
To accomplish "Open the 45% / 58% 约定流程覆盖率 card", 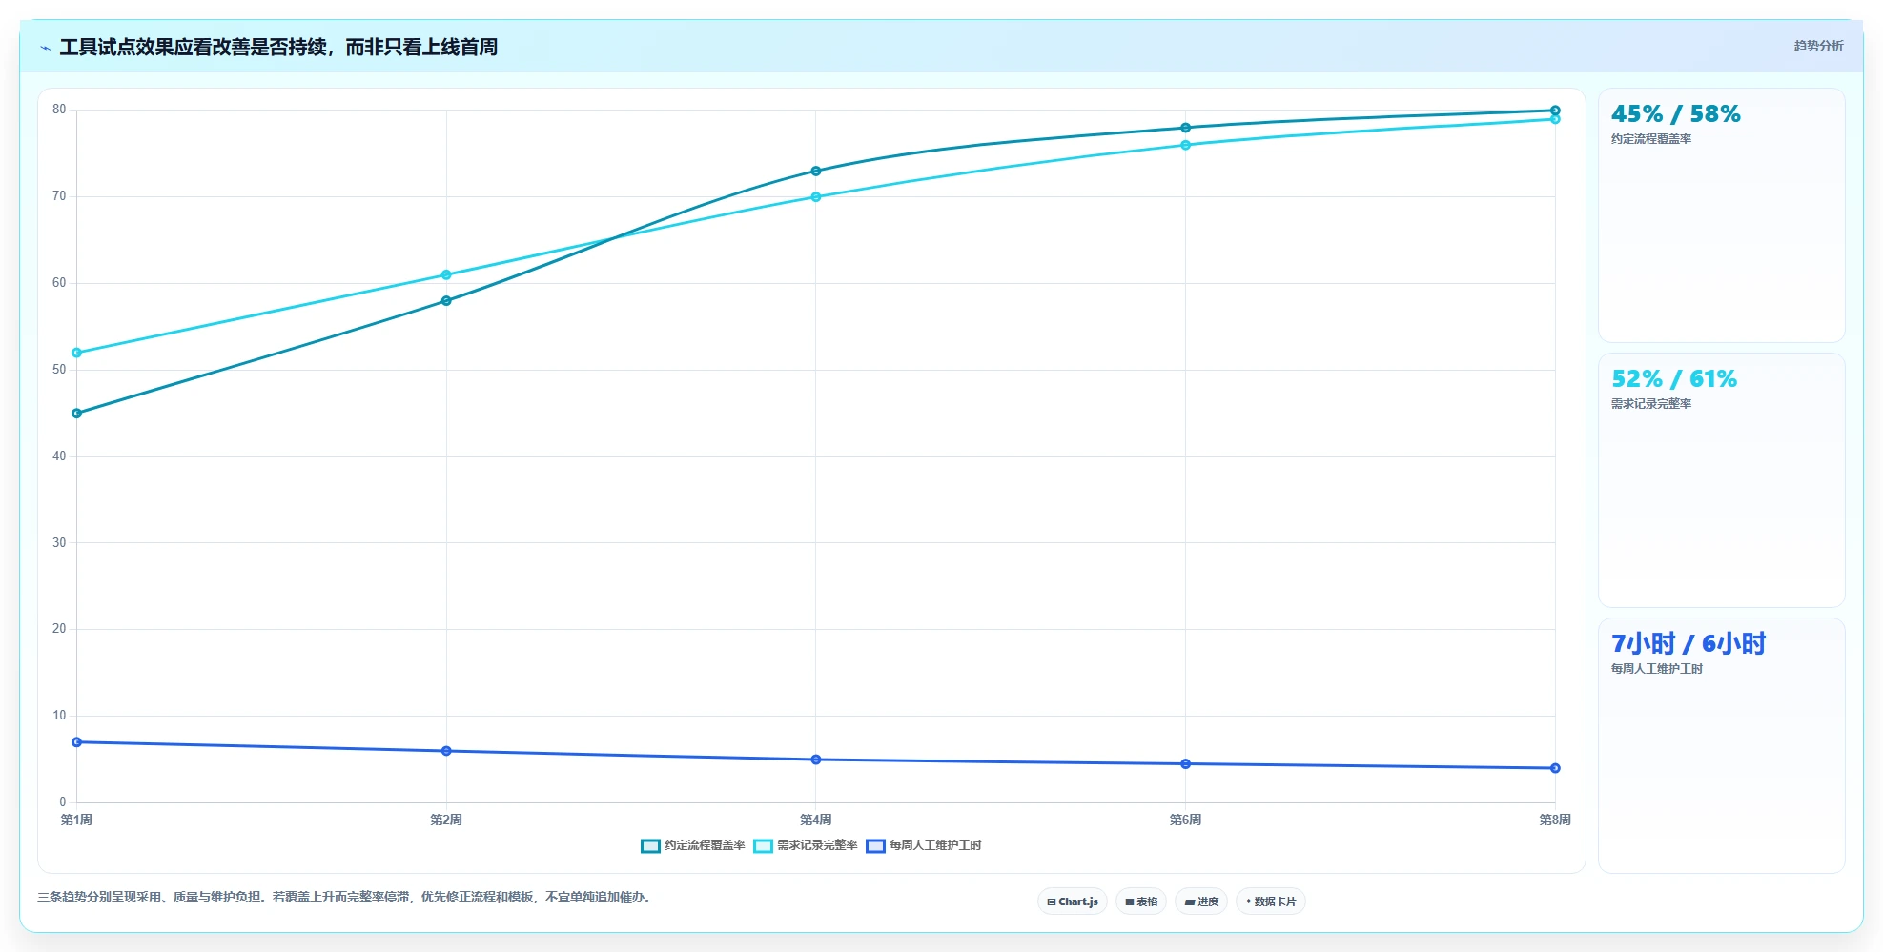I will click(1722, 215).
